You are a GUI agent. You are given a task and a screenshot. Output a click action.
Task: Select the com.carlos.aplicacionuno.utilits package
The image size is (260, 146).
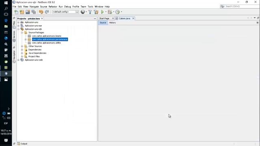pyautogui.click(x=46, y=43)
